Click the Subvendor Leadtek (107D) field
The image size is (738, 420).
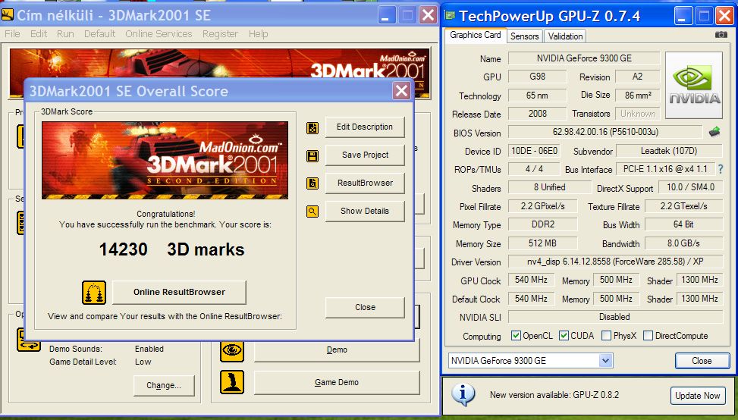coord(669,151)
